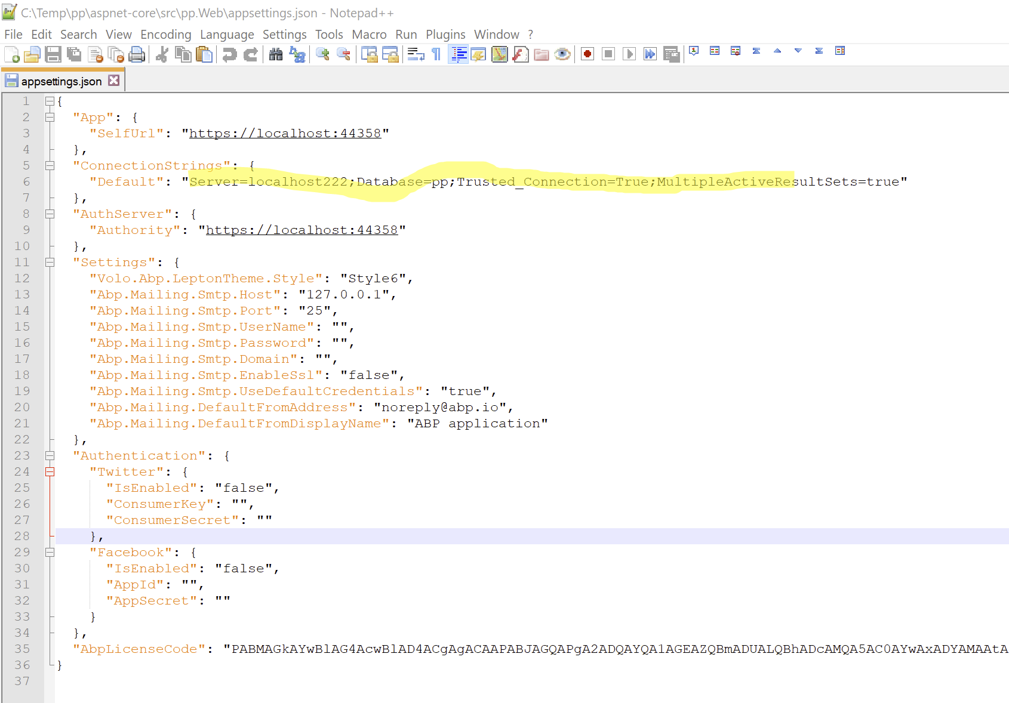The width and height of the screenshot is (1009, 703).
Task: Toggle Show All Characters pilcrow icon
Action: pos(436,54)
